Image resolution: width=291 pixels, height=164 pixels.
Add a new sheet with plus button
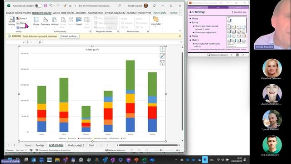(107, 145)
